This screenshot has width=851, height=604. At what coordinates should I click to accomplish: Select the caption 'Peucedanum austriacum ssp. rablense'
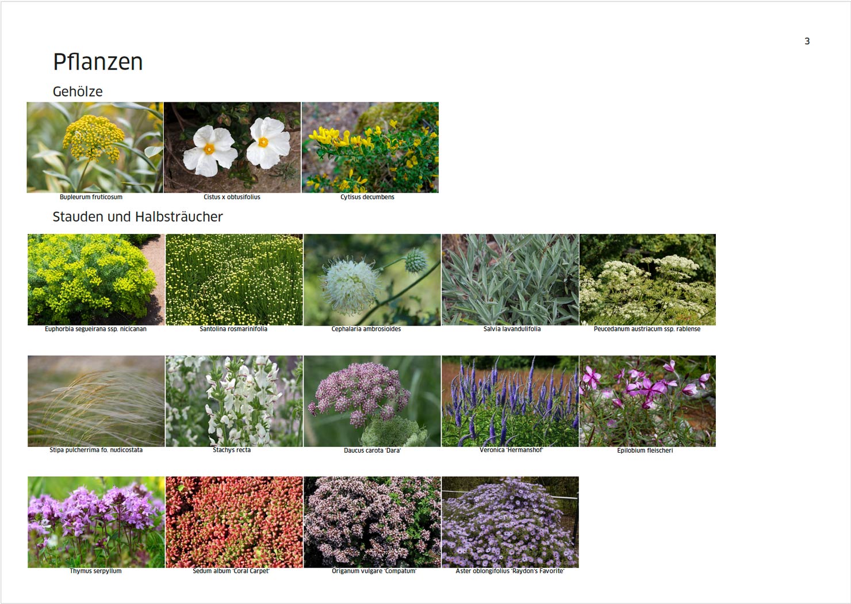click(x=647, y=329)
